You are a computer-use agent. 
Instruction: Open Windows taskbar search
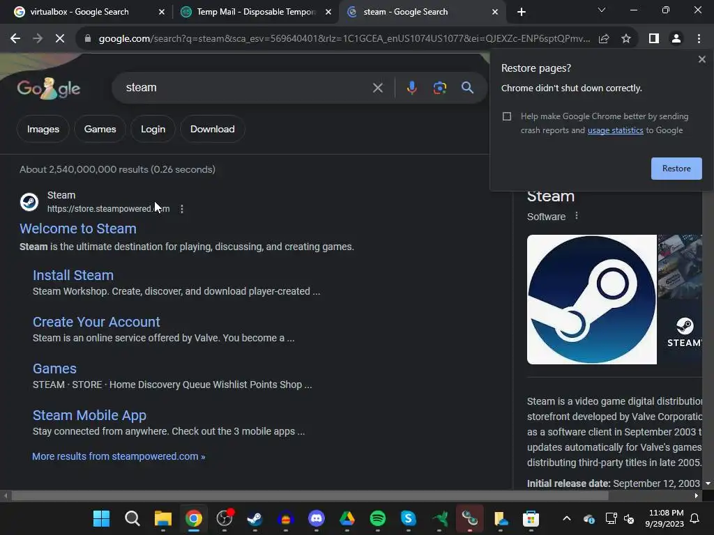[132, 518]
